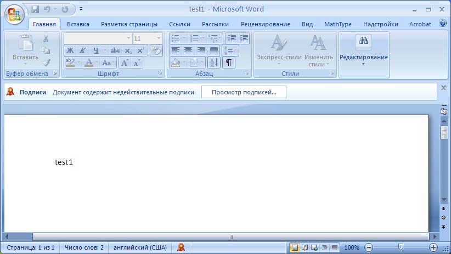The width and height of the screenshot is (451, 254).
Task: Close the Подписи message bar
Action: pos(443,88)
